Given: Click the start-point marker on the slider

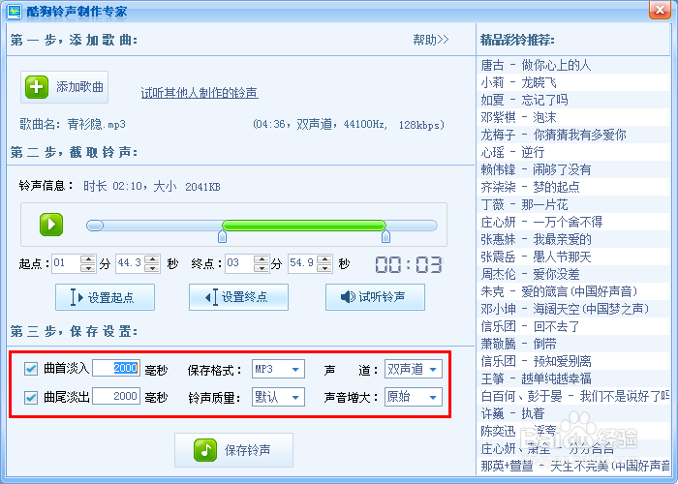Looking at the screenshot, I should click(x=222, y=236).
